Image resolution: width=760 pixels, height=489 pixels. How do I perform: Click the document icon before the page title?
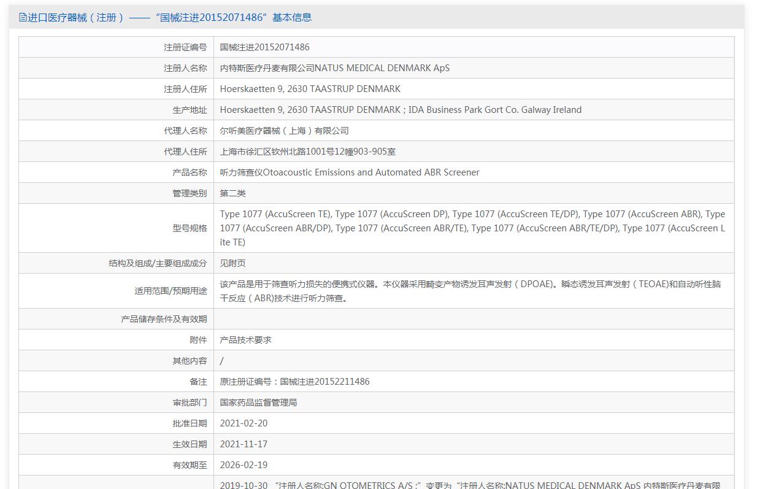click(x=23, y=18)
